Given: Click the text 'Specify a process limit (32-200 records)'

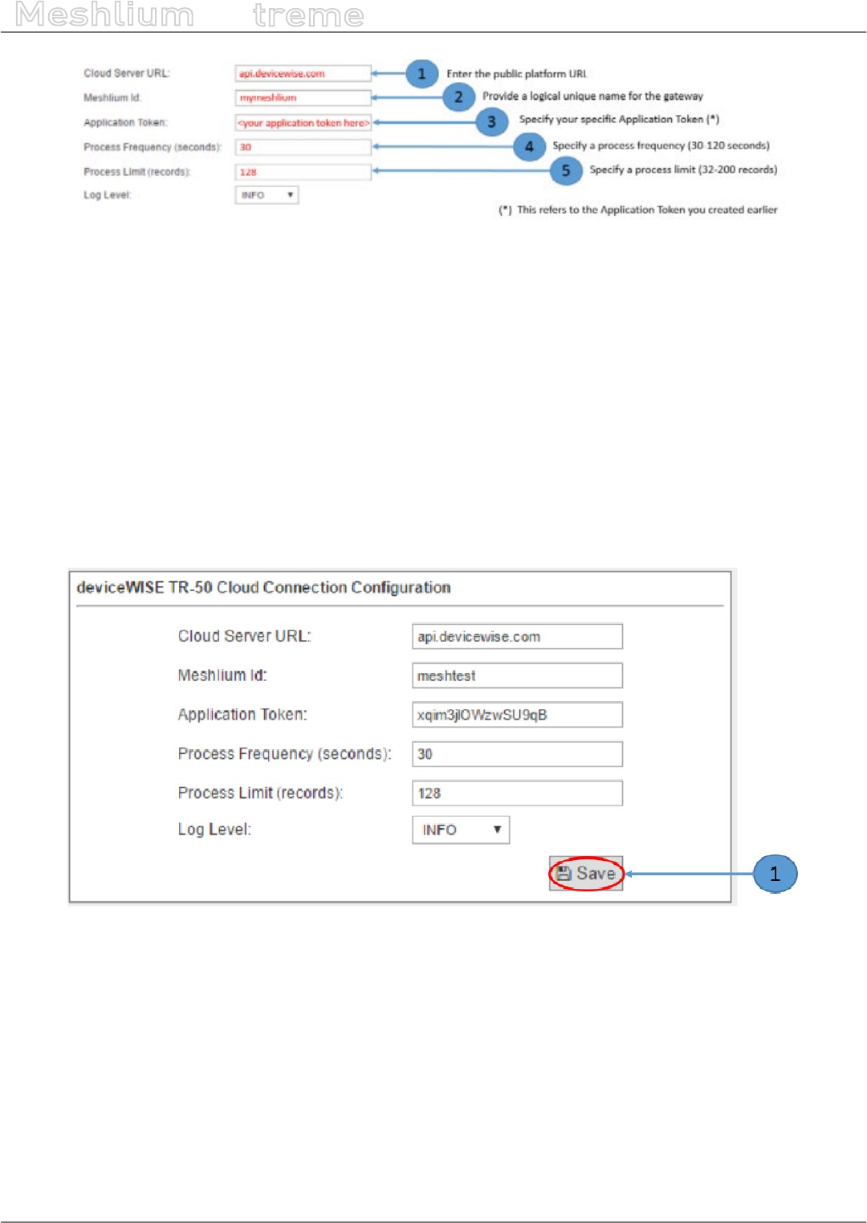Looking at the screenshot, I should [x=683, y=169].
